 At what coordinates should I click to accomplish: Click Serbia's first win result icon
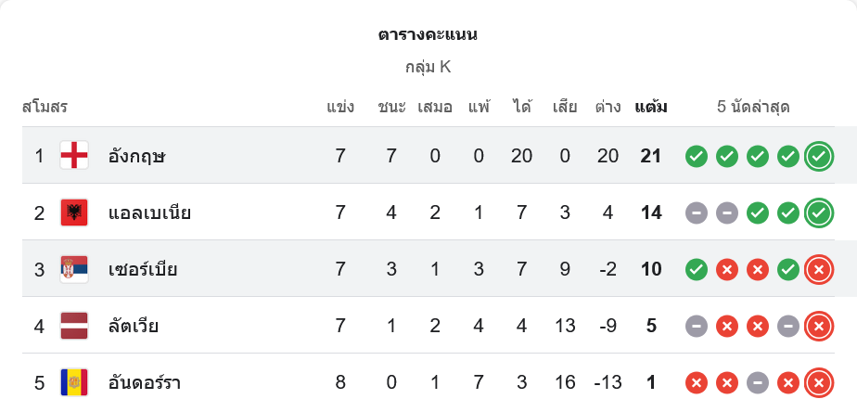click(697, 269)
